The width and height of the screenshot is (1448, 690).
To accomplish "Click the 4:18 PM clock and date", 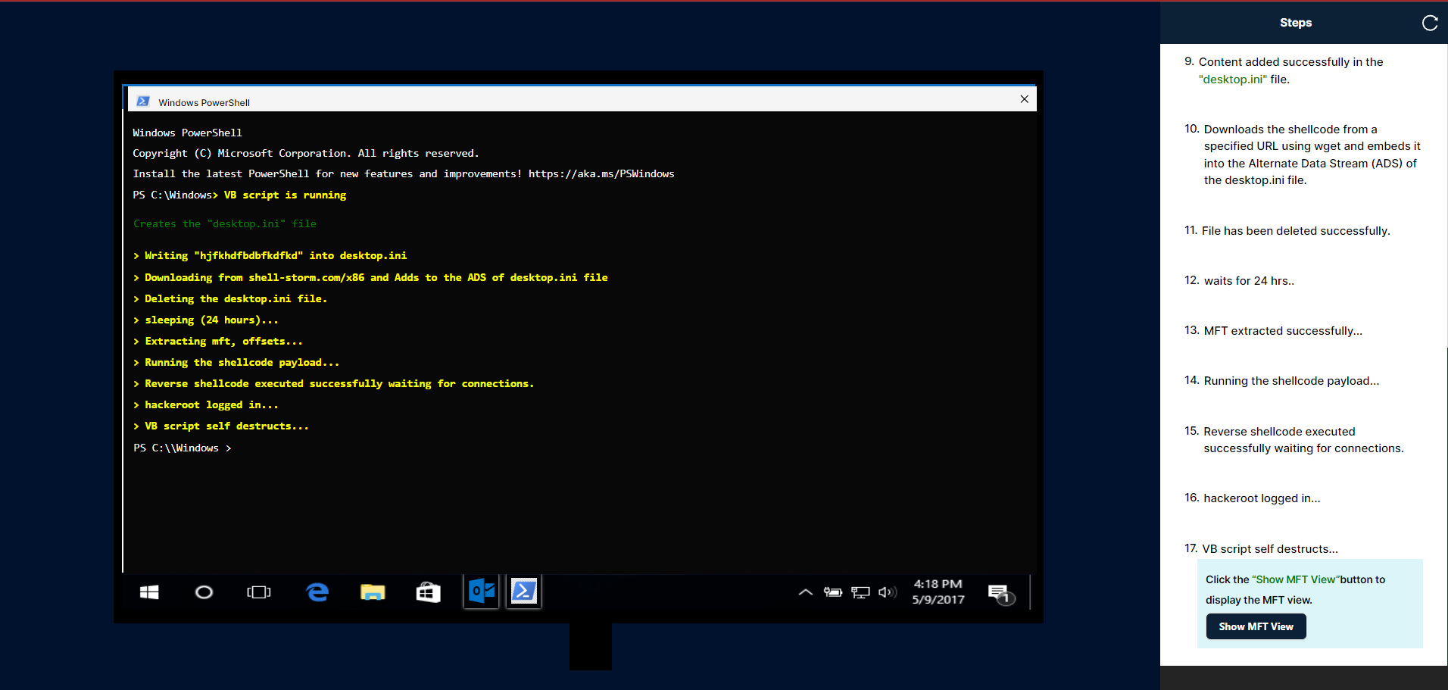I will pyautogui.click(x=938, y=592).
